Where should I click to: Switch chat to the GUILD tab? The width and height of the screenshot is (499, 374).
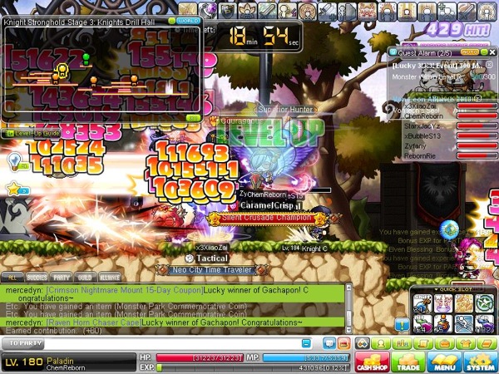[85, 278]
